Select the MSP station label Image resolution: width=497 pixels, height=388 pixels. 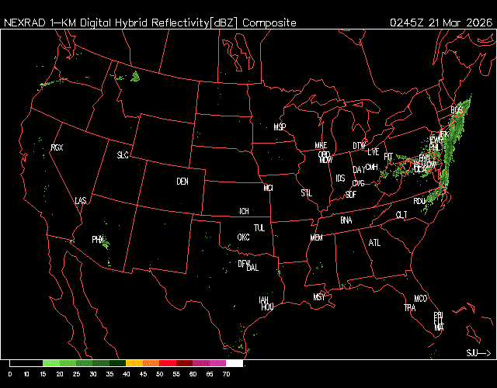(x=280, y=126)
